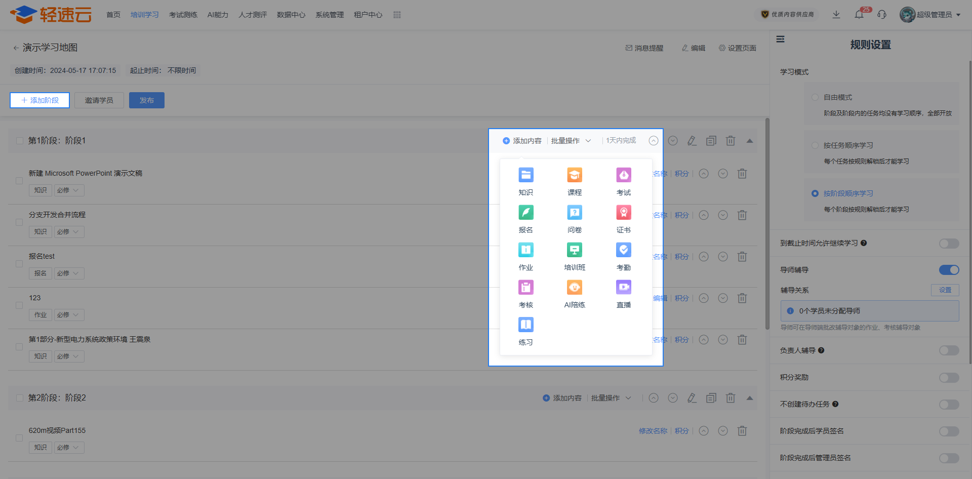Go to 数据中心 in navigation
Screen dimensions: 972x479
point(291,15)
